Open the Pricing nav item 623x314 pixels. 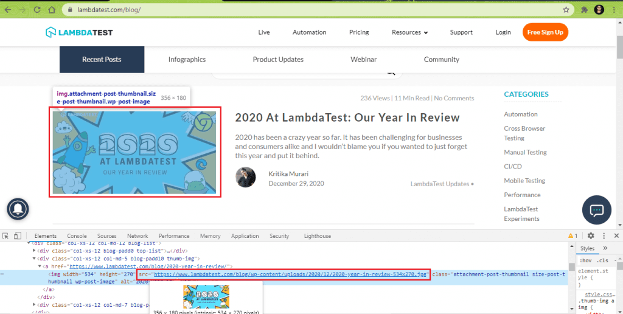(x=359, y=32)
